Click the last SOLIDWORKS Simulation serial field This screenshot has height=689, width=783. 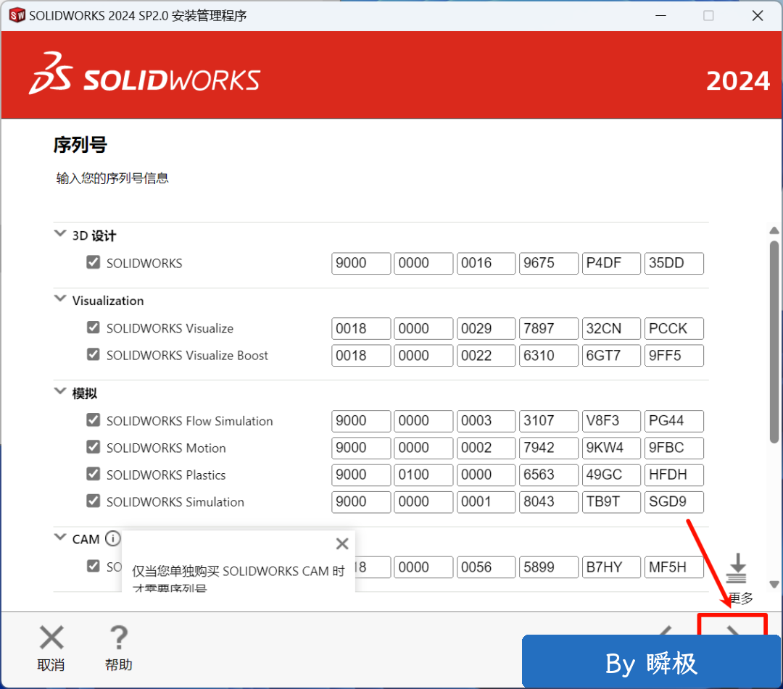[674, 501]
